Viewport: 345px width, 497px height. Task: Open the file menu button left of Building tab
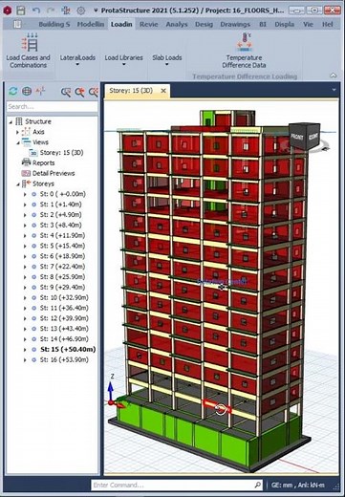pyautogui.click(x=17, y=24)
